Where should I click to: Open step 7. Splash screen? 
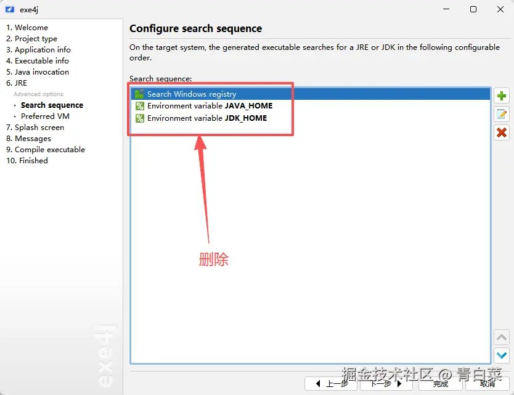tap(35, 128)
